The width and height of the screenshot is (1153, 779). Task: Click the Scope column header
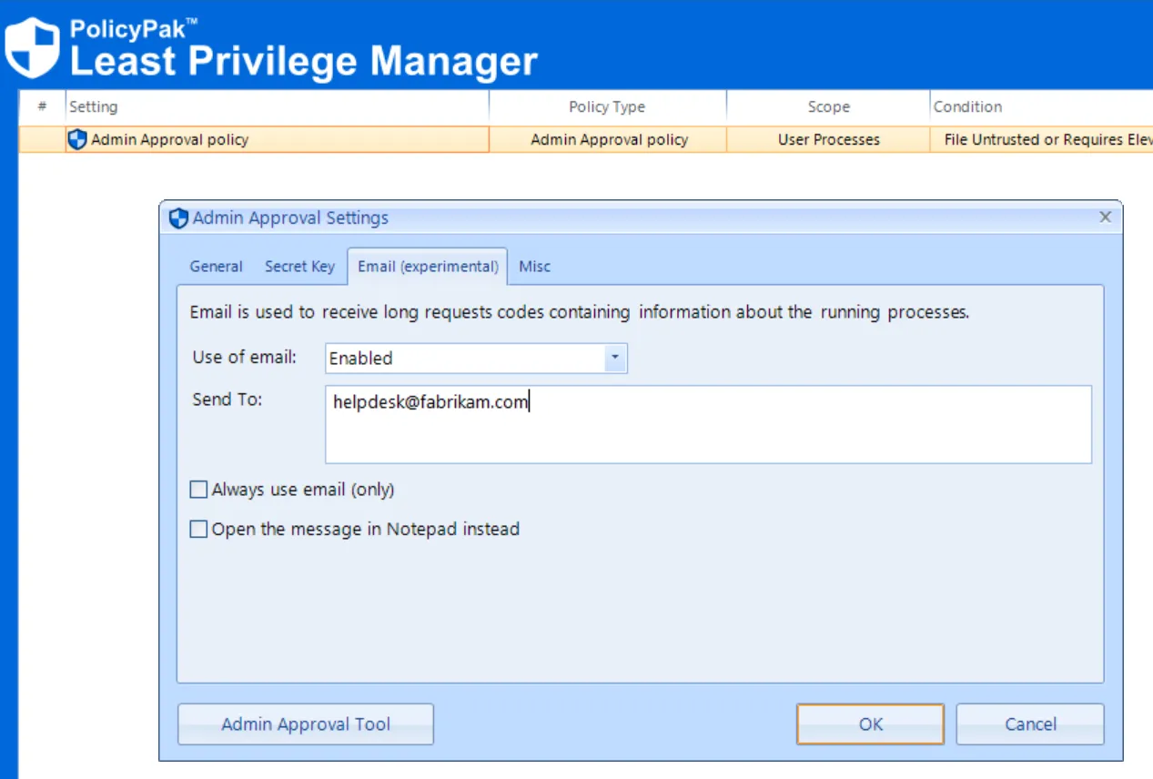[828, 106]
